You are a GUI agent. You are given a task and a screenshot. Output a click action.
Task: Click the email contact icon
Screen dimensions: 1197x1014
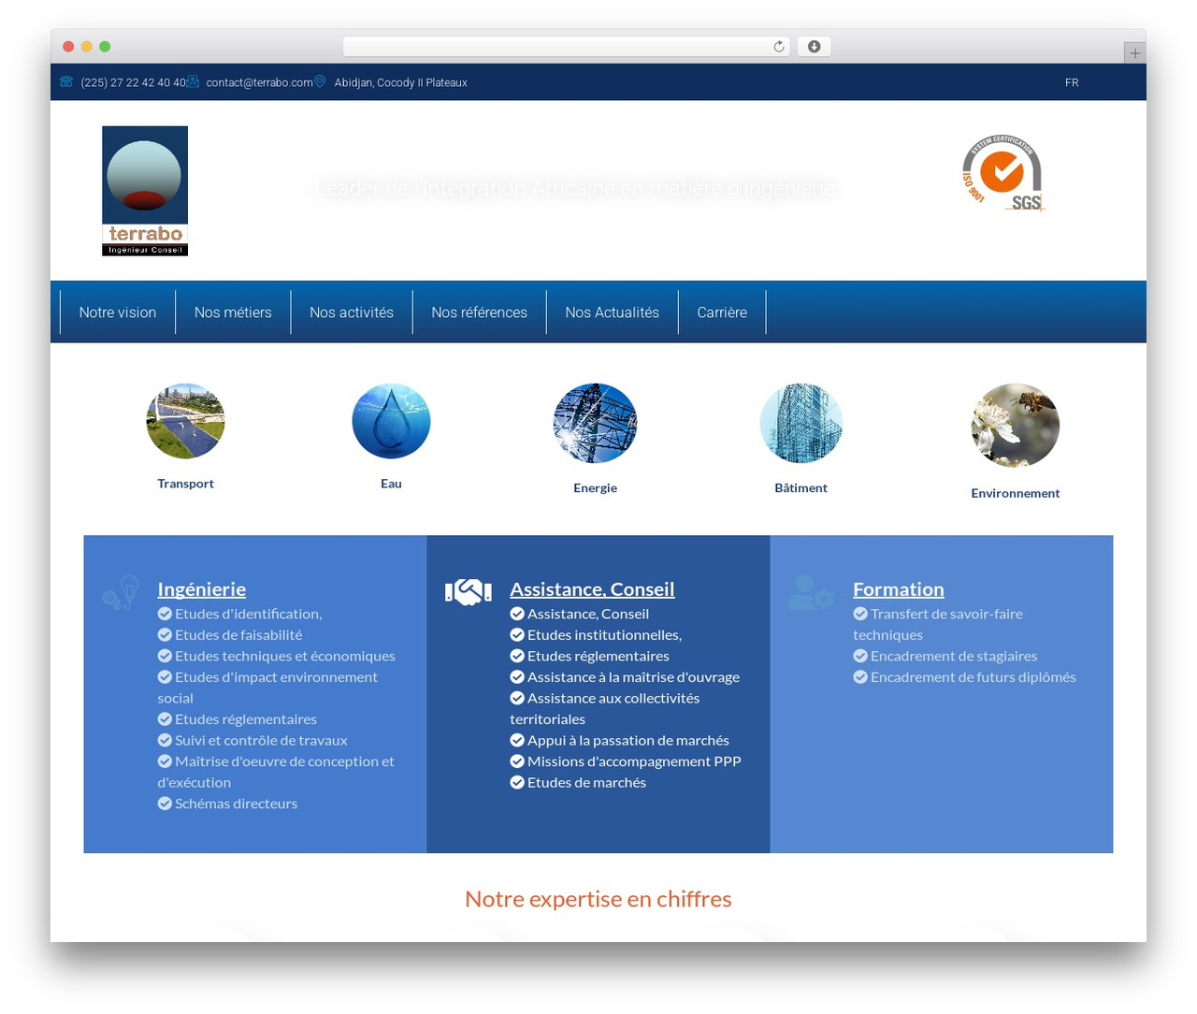pos(193,82)
